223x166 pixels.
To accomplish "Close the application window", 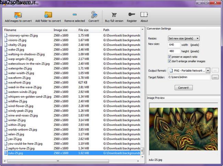I will click(215, 2).
